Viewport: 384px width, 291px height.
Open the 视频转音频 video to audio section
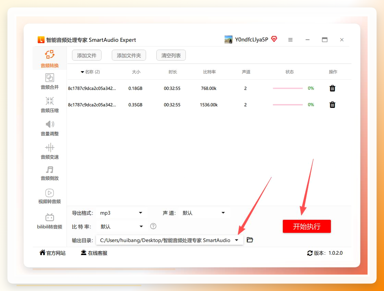(x=50, y=196)
